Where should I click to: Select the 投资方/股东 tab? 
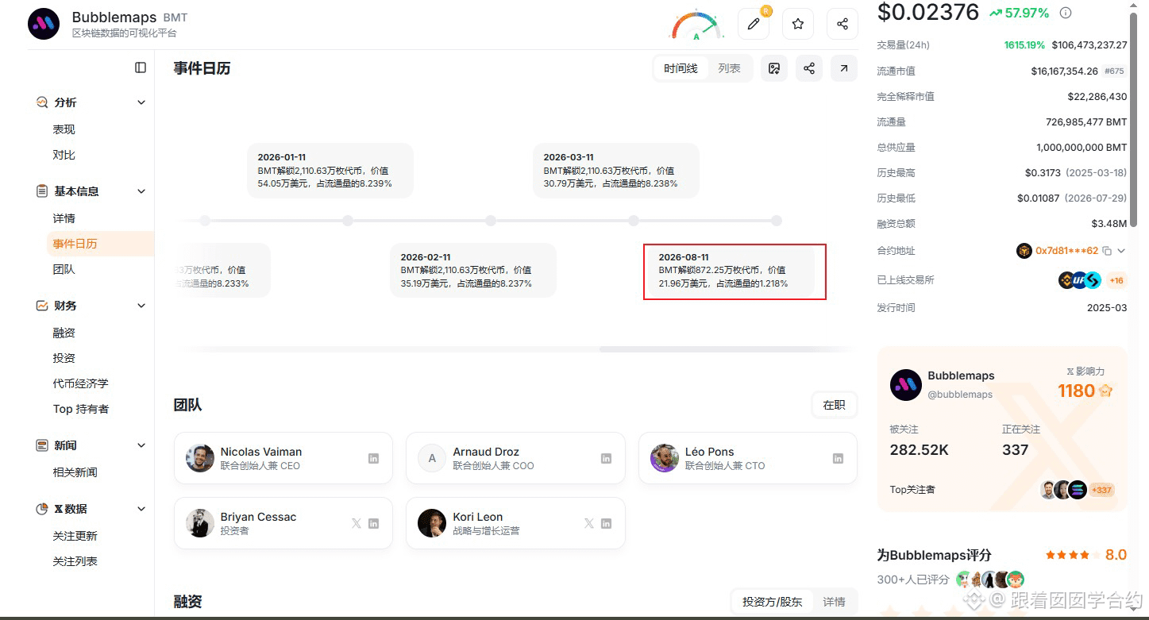click(x=773, y=602)
